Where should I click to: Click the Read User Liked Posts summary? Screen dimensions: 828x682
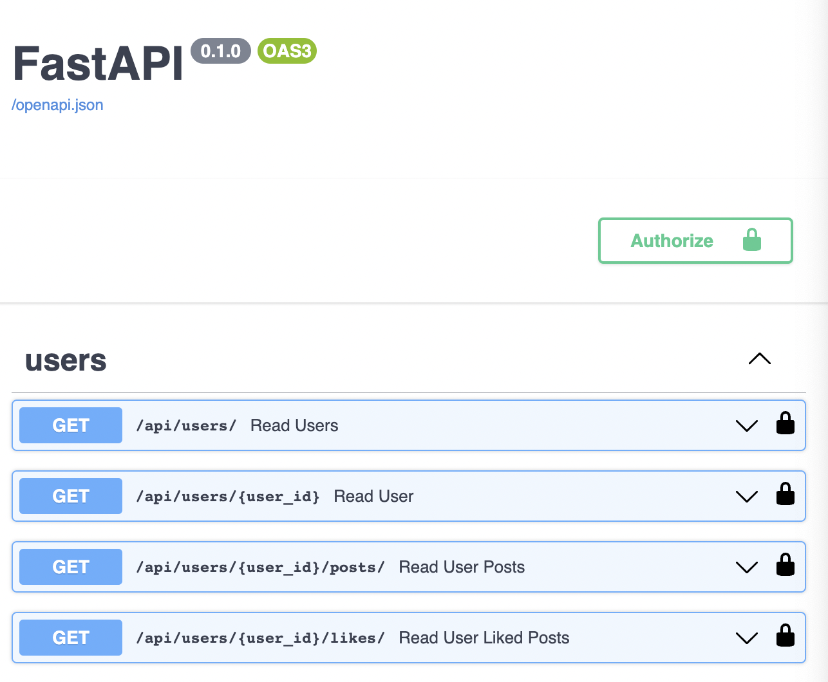coord(484,638)
